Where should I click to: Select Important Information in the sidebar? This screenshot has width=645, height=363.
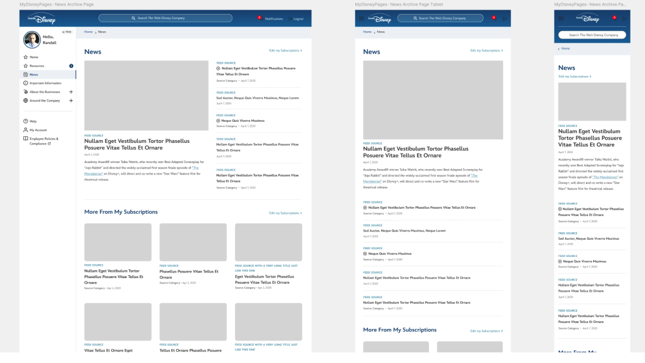pyautogui.click(x=45, y=83)
